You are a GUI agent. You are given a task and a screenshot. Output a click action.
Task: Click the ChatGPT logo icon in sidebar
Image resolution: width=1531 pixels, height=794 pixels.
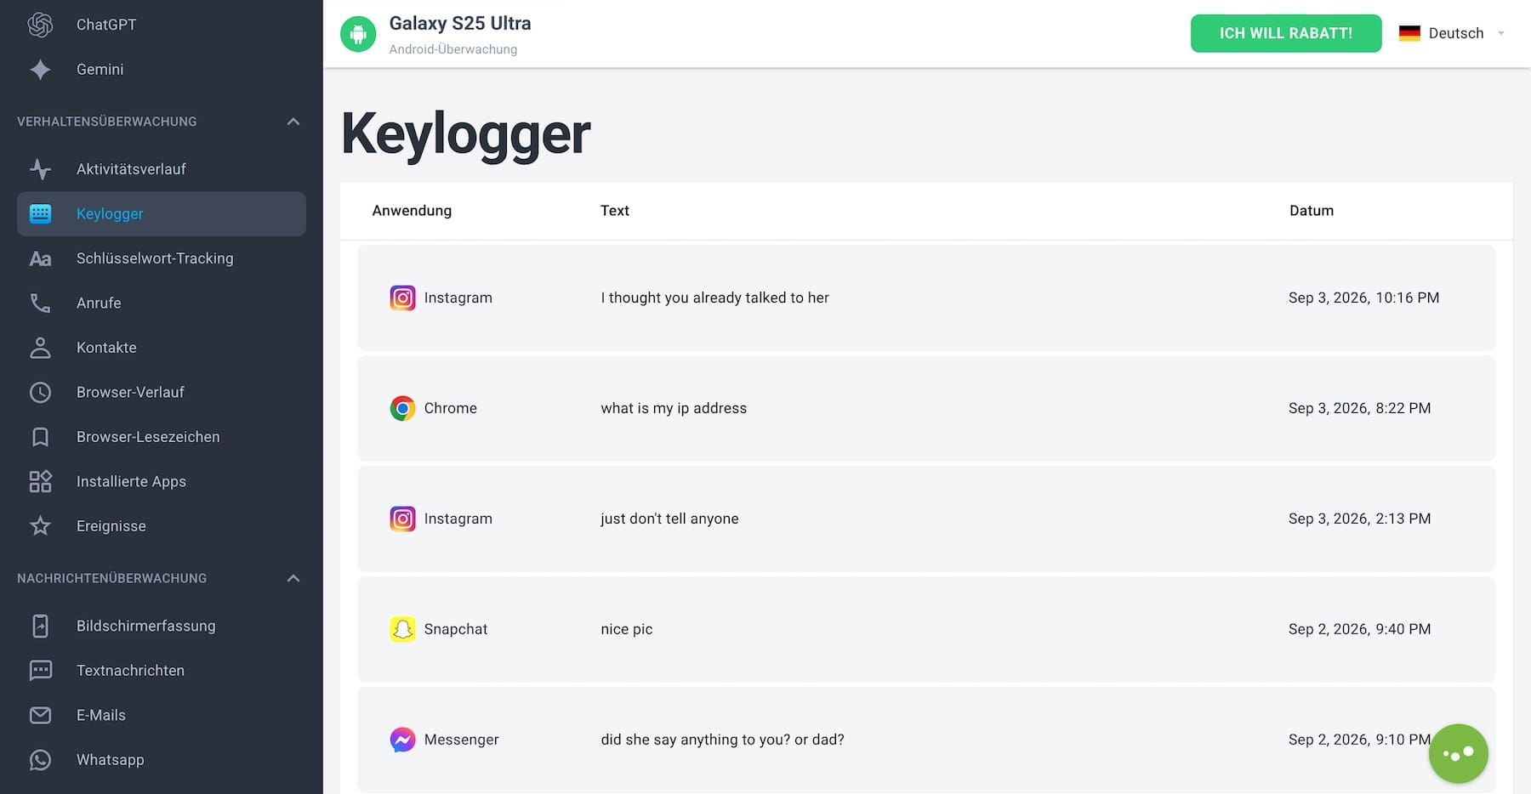point(40,25)
